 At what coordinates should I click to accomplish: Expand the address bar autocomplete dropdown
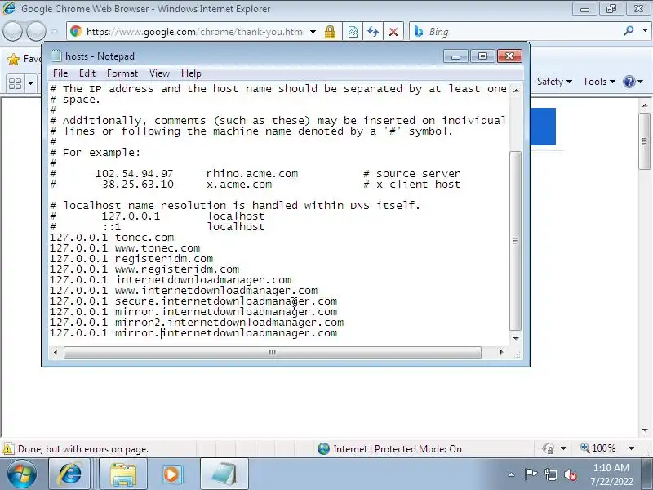[x=313, y=32]
